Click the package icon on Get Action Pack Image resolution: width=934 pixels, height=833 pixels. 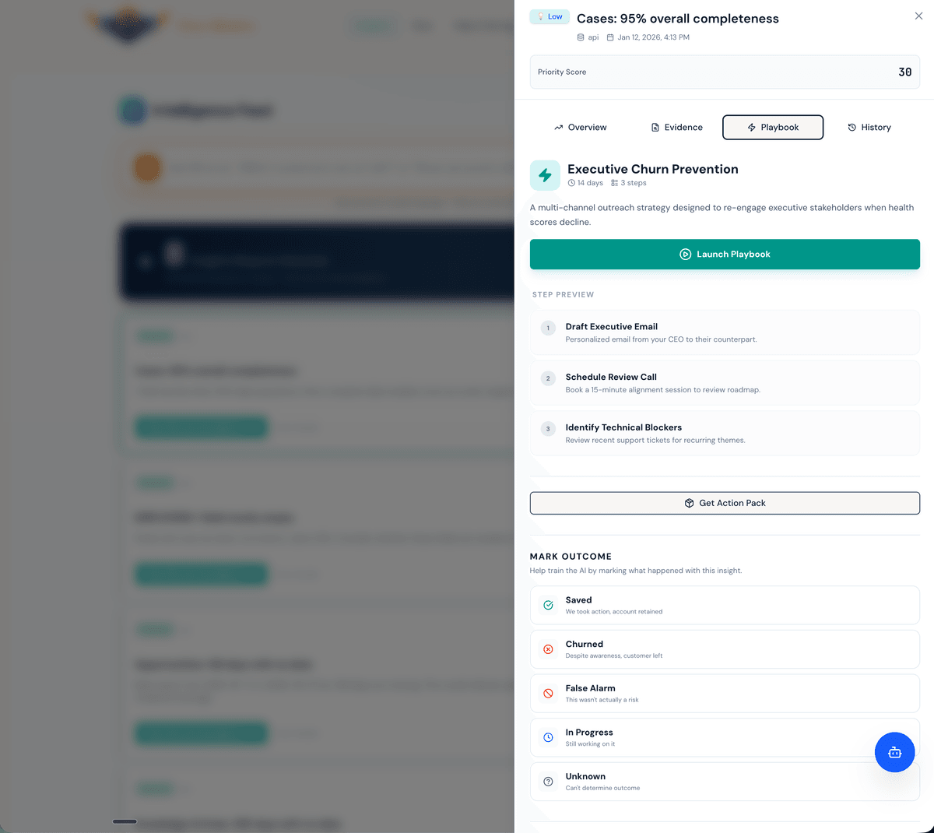(x=690, y=503)
